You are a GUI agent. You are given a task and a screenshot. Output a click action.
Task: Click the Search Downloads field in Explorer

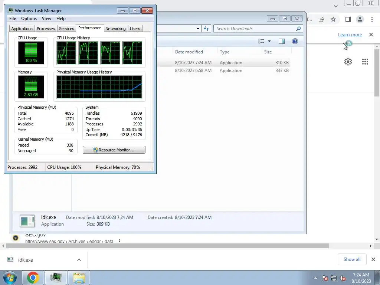[258, 29]
